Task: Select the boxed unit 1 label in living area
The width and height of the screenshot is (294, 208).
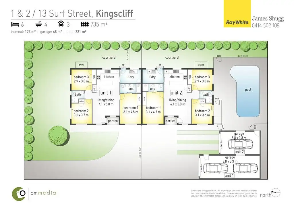Action: 106,93
